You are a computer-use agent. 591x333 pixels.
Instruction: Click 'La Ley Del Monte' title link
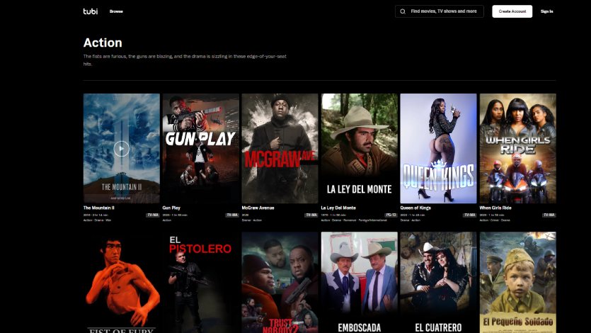pyautogui.click(x=338, y=208)
